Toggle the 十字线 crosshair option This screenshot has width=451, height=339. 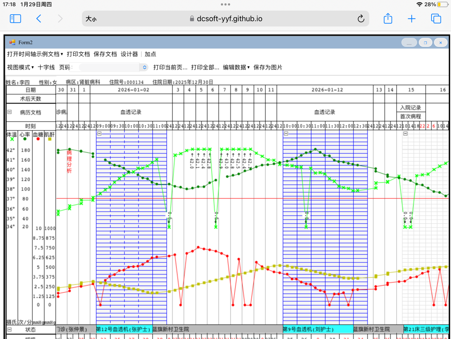(x=46, y=67)
